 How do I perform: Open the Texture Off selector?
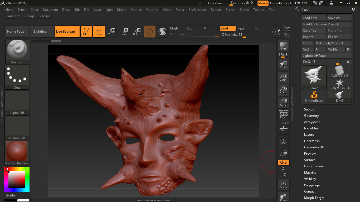coord(17,128)
